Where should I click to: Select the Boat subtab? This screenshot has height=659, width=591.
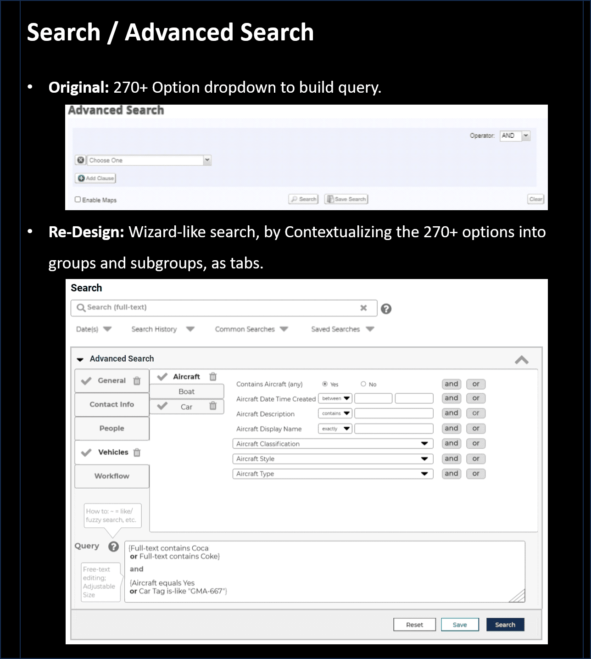point(187,391)
